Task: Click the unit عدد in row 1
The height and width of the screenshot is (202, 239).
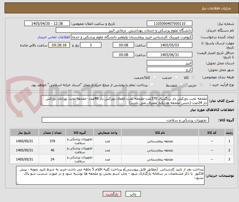Action: pyautogui.click(x=107, y=141)
